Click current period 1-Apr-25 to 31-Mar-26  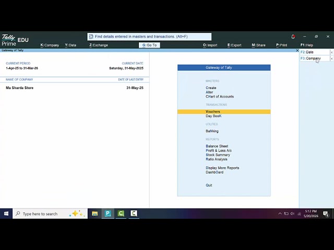coord(22,68)
